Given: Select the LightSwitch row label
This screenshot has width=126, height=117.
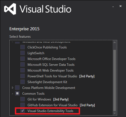Looking at the screenshot, I should (x=36, y=53).
